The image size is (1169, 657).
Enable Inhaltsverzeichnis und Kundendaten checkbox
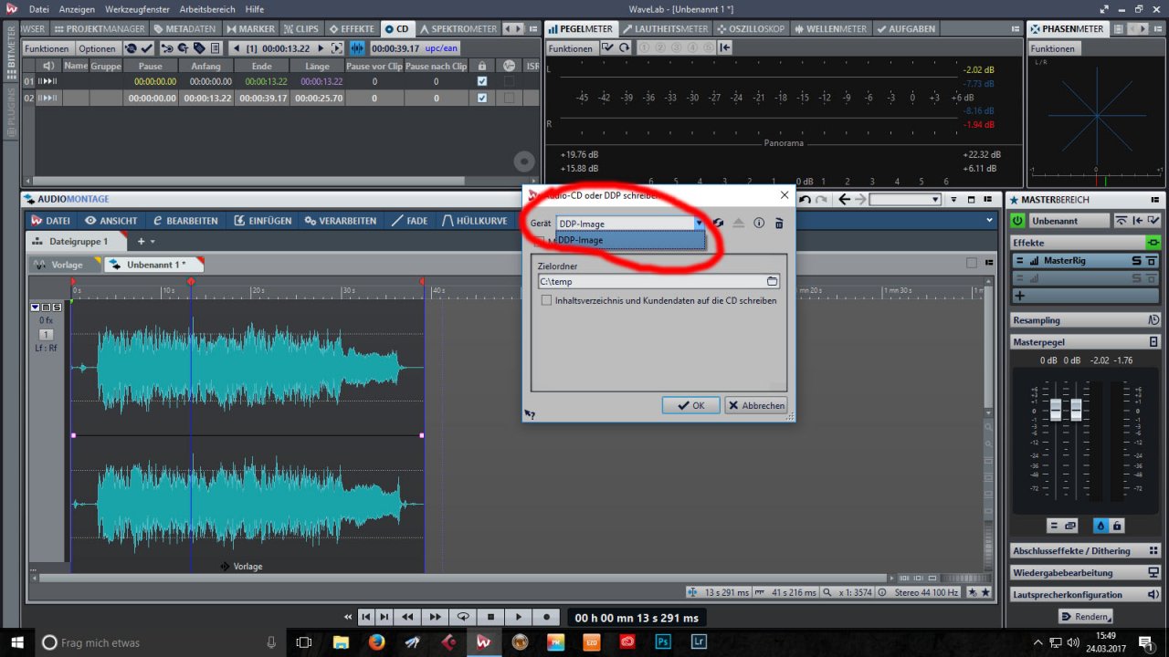tap(546, 300)
